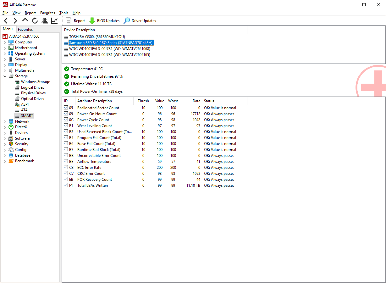The image size is (386, 283).
Task: Uncheck Power Cycle Count attribute 0C
Action: [x=66, y=119]
